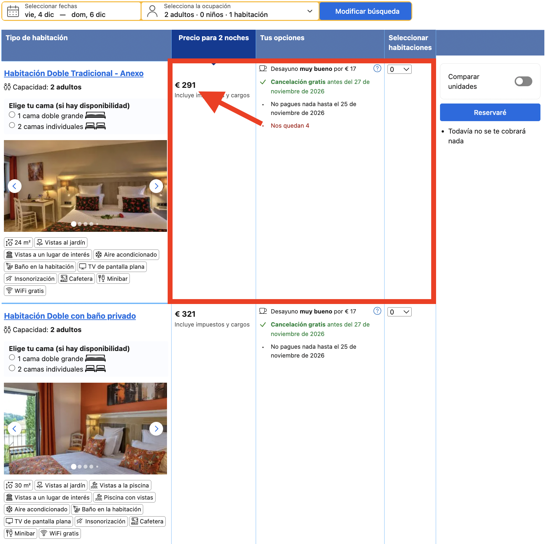The width and height of the screenshot is (546, 544).
Task: Click the person icon in occupancy selector
Action: pyautogui.click(x=152, y=11)
